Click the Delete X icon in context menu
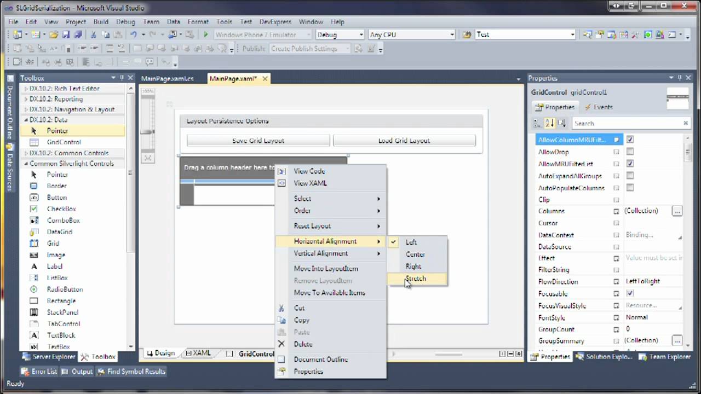Screen dimensions: 701x394 pyautogui.click(x=281, y=344)
